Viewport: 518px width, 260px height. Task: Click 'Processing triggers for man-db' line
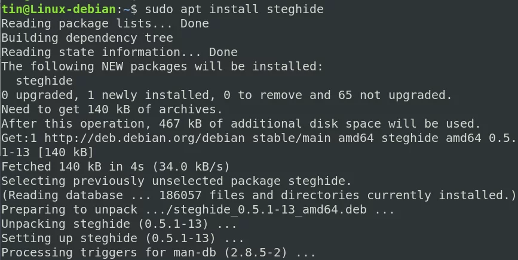point(158,252)
